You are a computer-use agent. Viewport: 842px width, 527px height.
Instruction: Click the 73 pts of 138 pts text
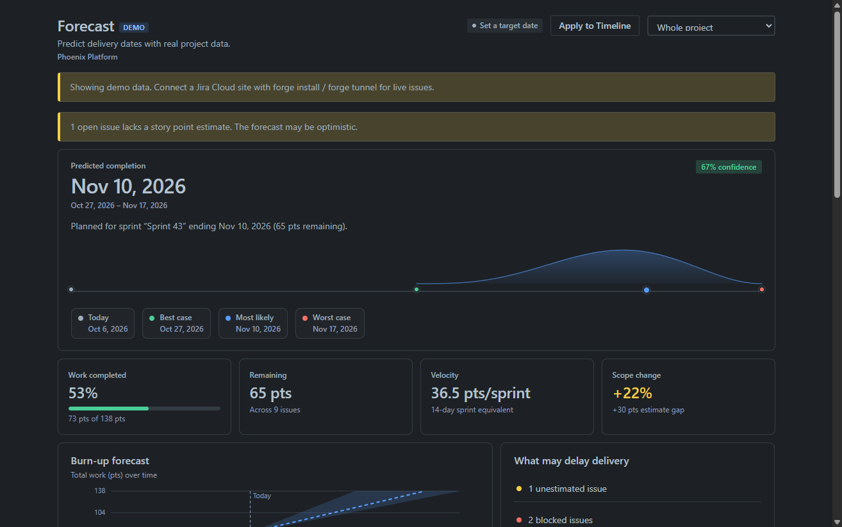pyautogui.click(x=97, y=419)
